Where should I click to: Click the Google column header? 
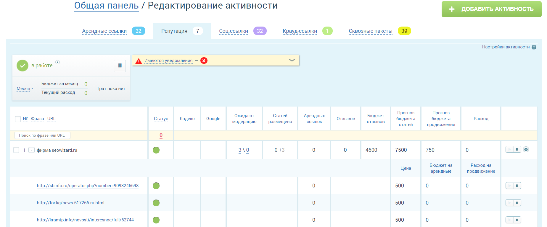pyautogui.click(x=213, y=119)
